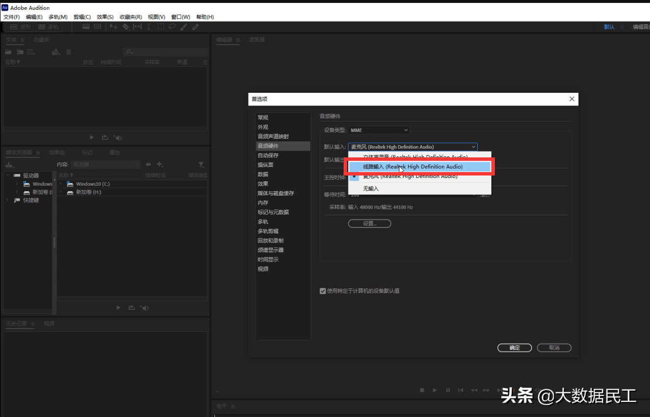Screen dimensions: 650x417
Task: Switch to Waveform (波形) view
Action: 20,27
